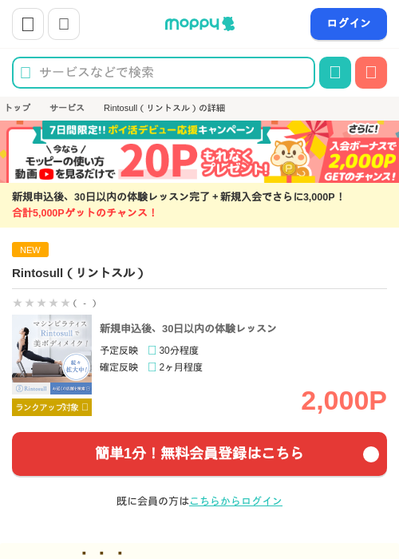Click the icon next to 30分程度
Screen dimensions: 399x559
click(152, 350)
